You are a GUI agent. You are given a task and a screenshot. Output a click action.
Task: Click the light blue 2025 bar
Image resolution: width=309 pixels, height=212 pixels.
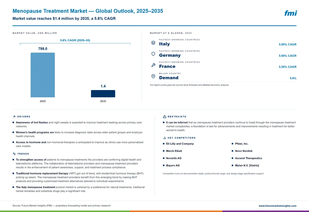tap(43, 75)
